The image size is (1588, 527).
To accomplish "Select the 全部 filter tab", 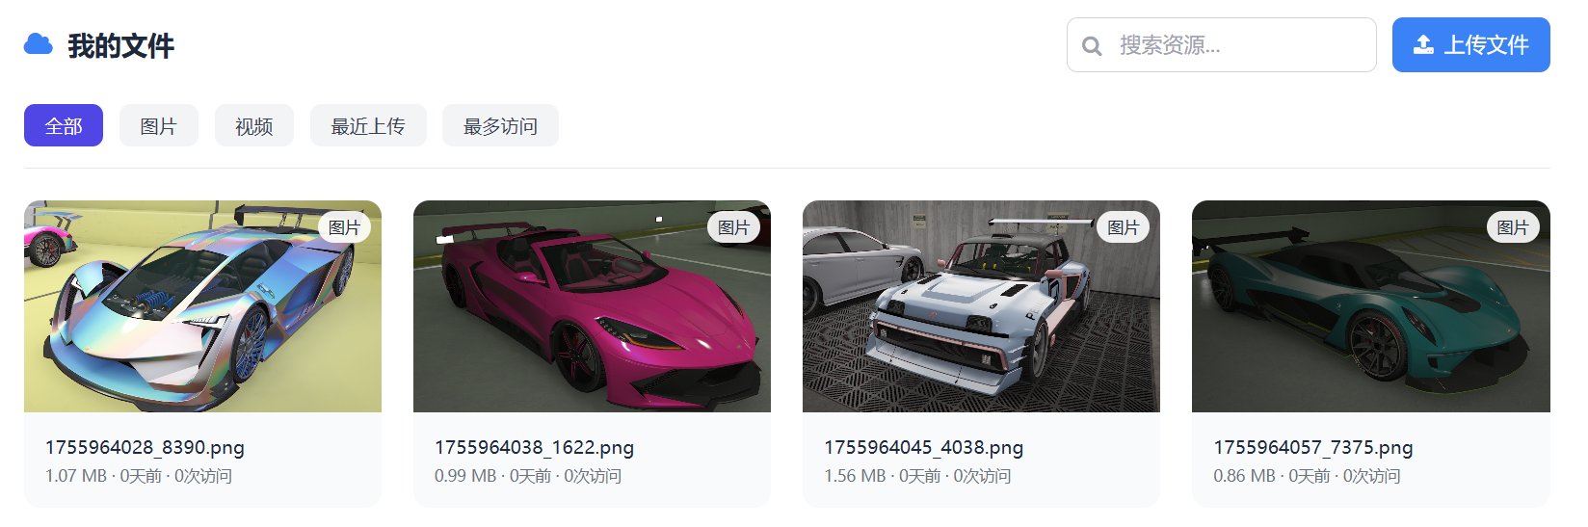I will click(x=64, y=125).
